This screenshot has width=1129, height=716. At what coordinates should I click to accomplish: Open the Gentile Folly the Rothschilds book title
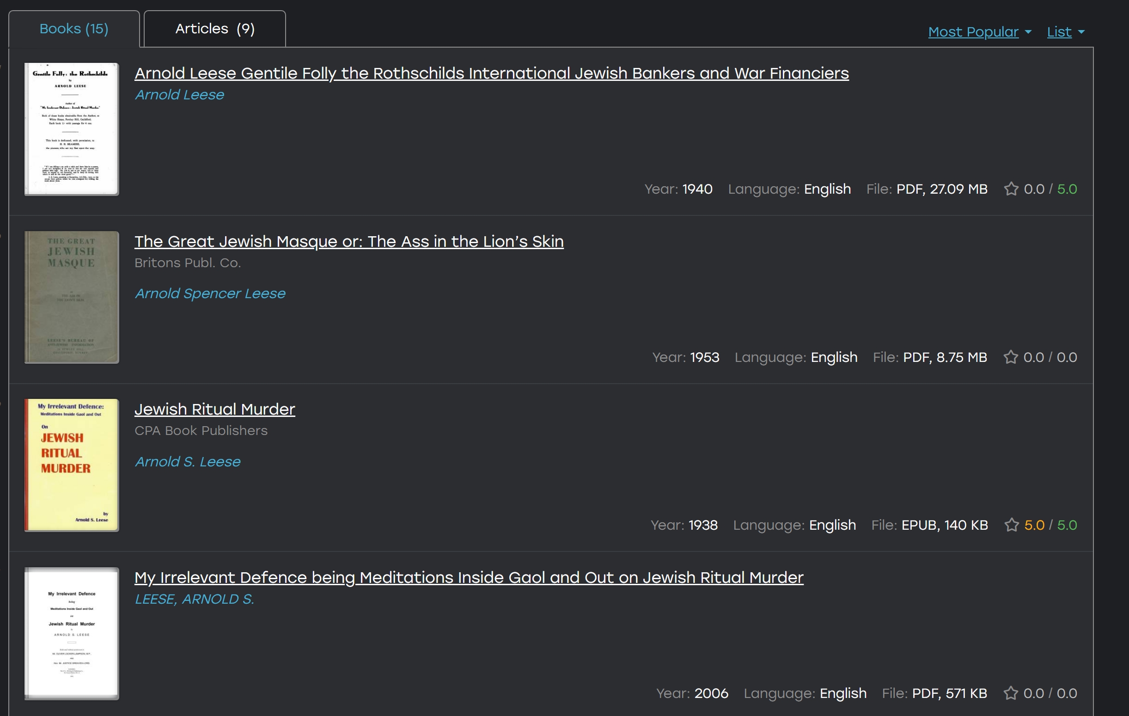click(x=491, y=73)
